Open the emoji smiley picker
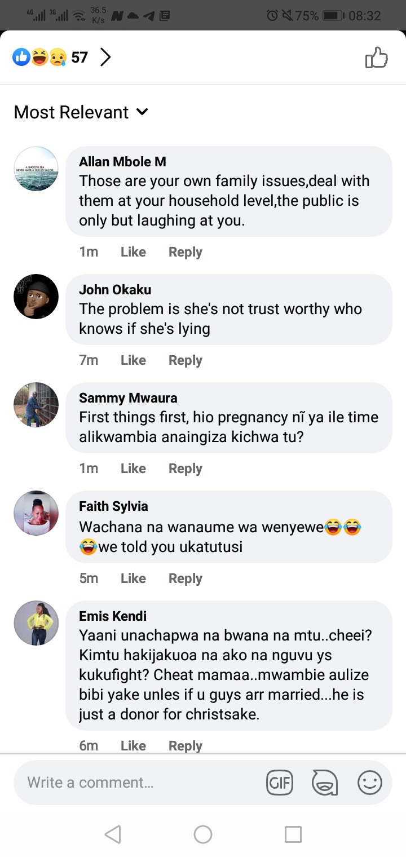The width and height of the screenshot is (406, 857). [x=370, y=783]
